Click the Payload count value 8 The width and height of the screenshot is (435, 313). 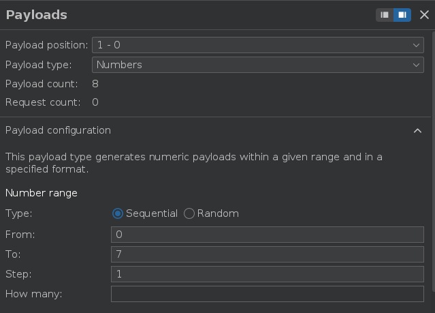point(95,84)
